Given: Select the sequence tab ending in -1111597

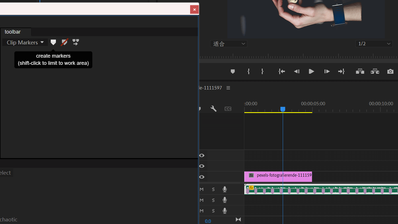Looking at the screenshot, I should tap(211, 88).
